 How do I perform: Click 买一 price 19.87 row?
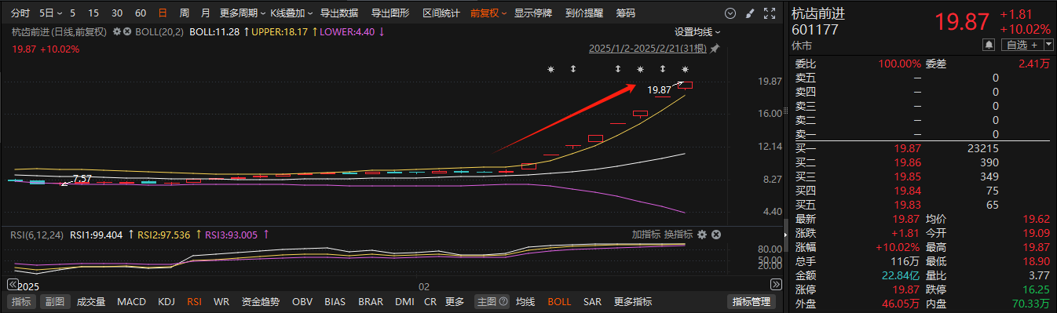[x=921, y=147]
